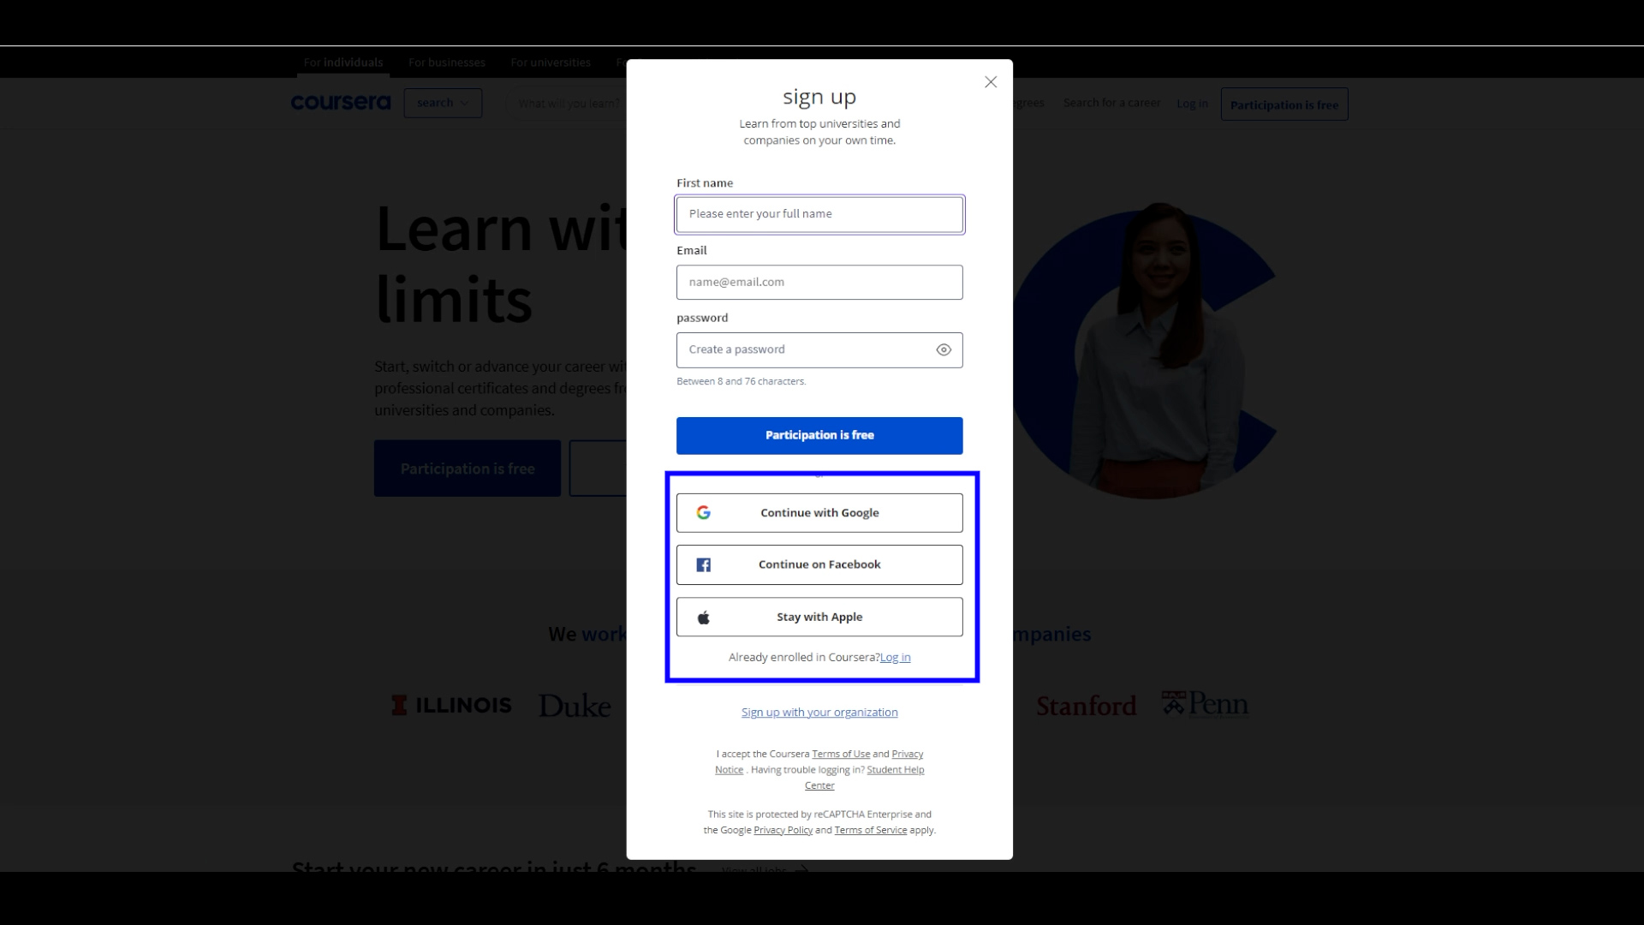Click the First name input field
Viewport: 1644px width, 925px height.
819,213
